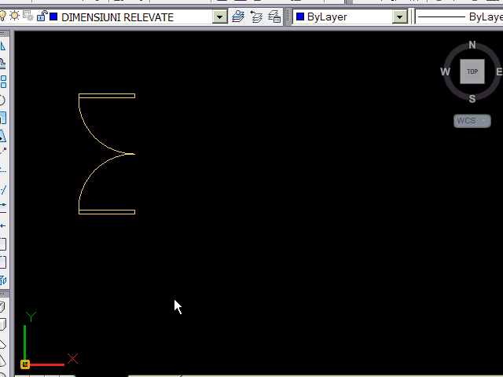
Task: Click Make Object's Layer Current icon
Action: pos(238,16)
